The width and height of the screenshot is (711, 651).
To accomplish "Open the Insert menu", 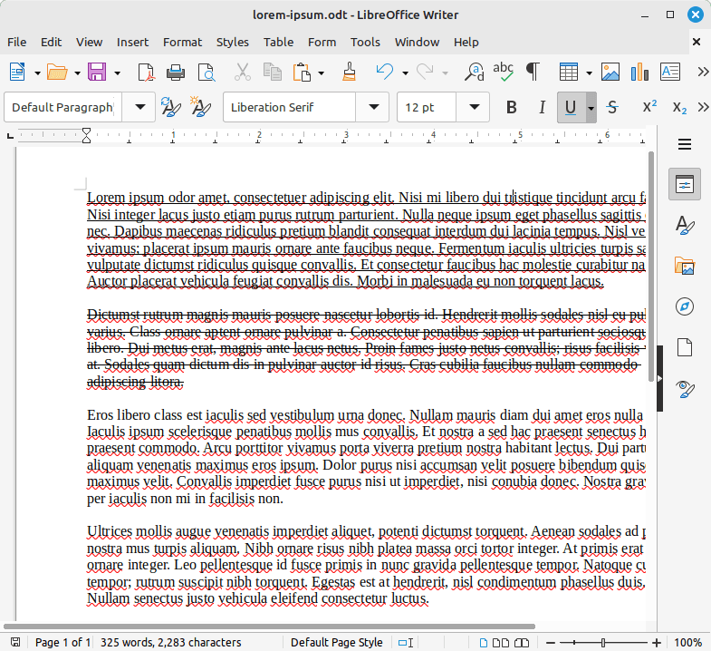I will click(132, 43).
